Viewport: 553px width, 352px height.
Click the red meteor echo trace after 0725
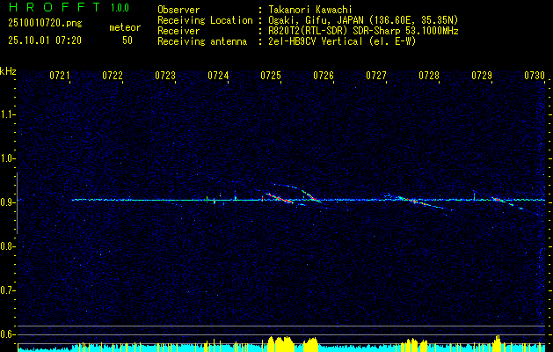280,198
